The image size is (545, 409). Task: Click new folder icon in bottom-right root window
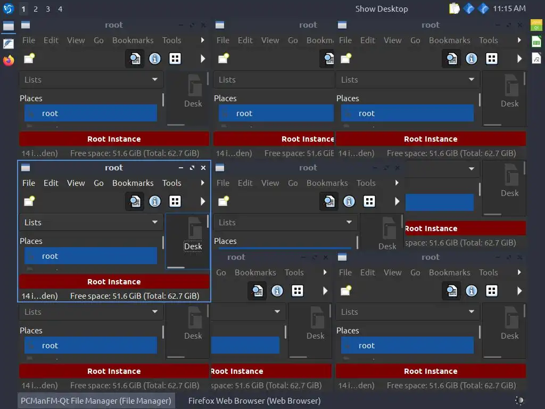click(x=346, y=291)
